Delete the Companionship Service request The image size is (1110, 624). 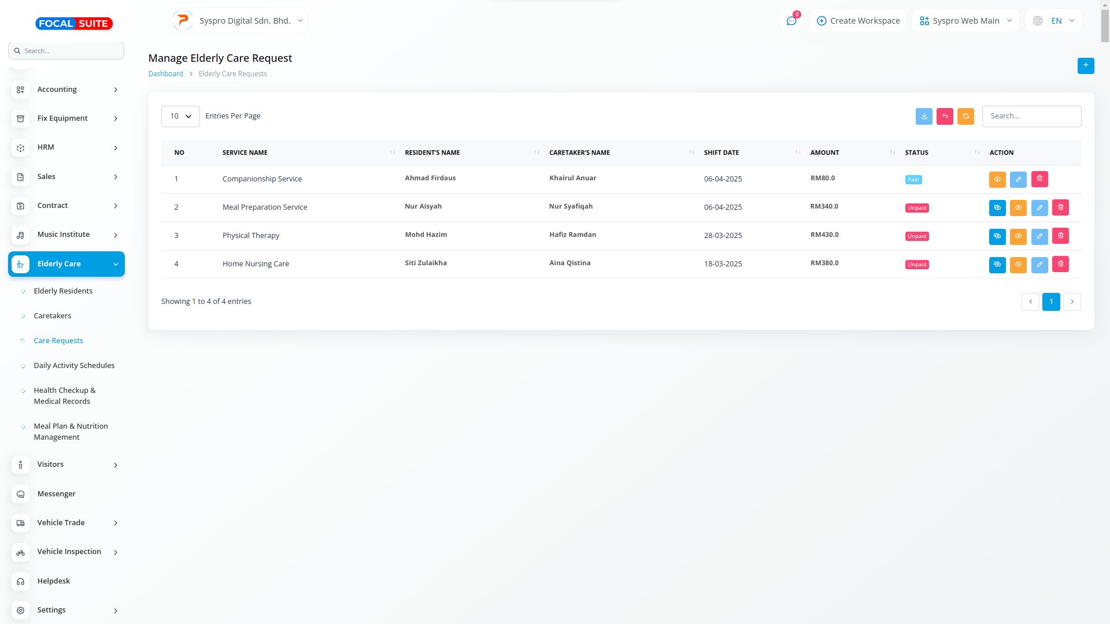tap(1039, 179)
